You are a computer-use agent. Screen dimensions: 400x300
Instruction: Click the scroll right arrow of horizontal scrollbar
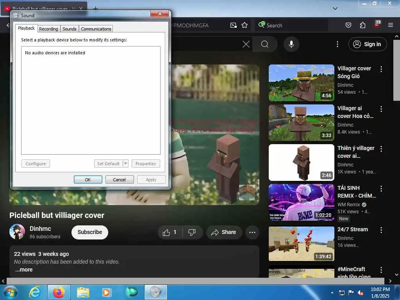click(x=390, y=281)
